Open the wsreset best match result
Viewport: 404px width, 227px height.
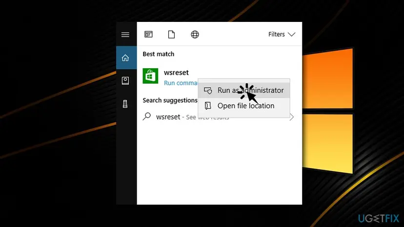pos(176,73)
